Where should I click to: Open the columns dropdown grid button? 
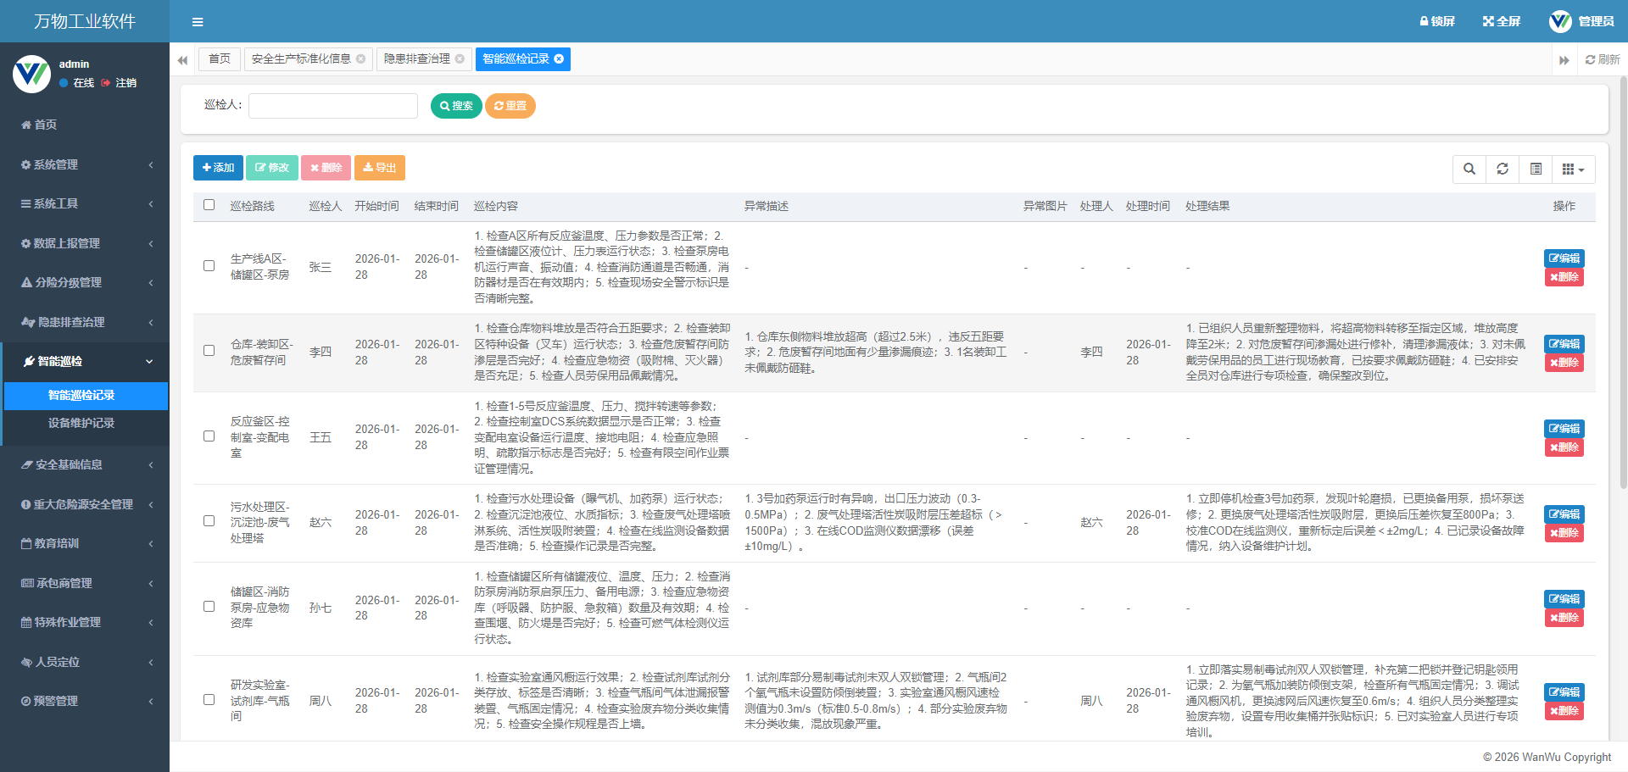click(1573, 169)
